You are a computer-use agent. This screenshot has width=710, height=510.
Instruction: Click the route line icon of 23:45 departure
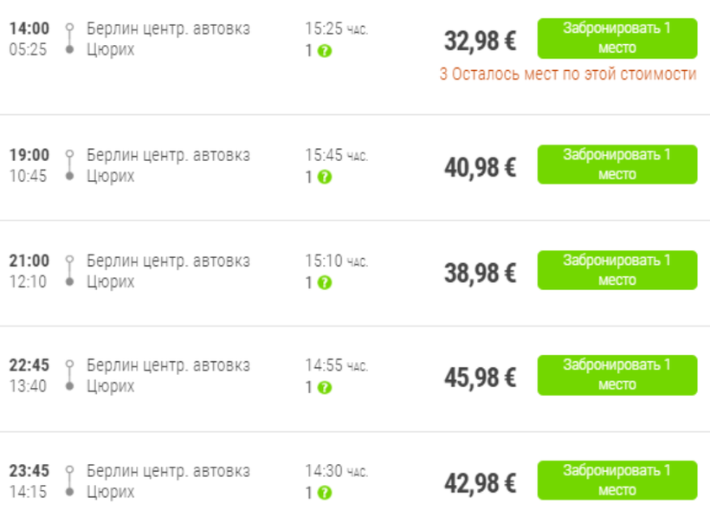tap(69, 481)
